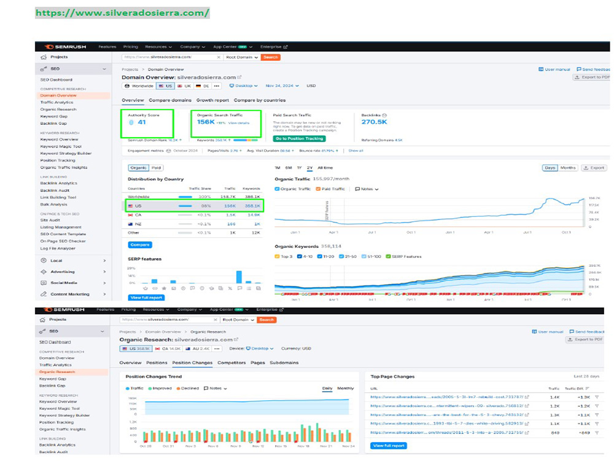Switch to Compare domains tab
Image resolution: width=614 pixels, height=461 pixels.
(x=170, y=100)
